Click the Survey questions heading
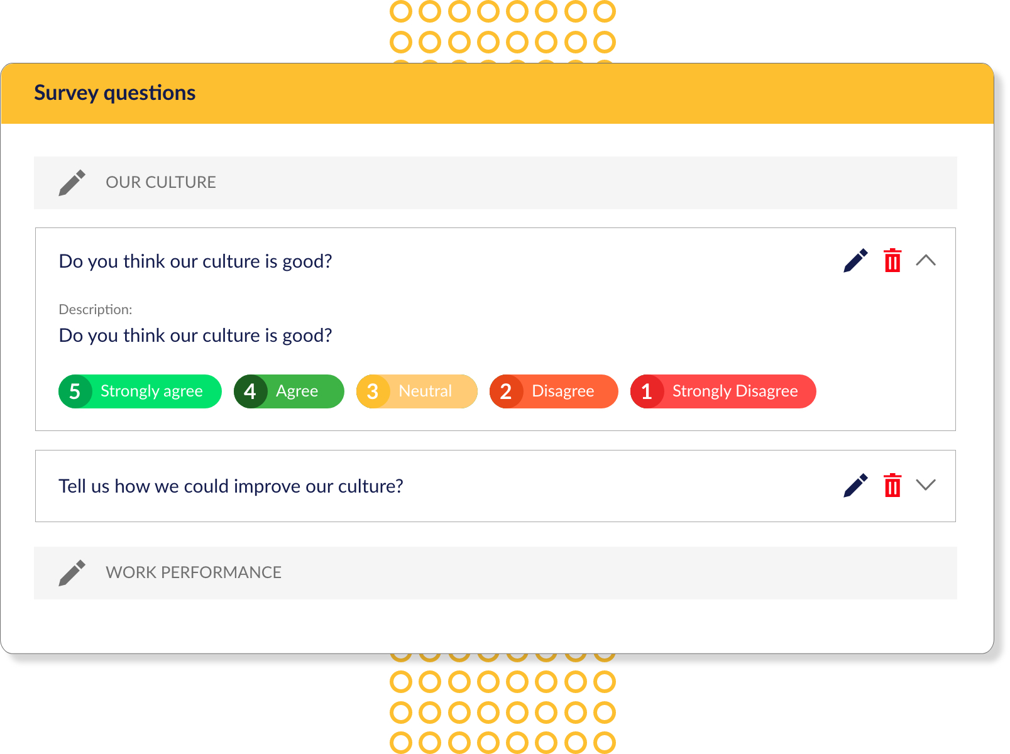Viewport: 1010px width, 754px height. click(x=115, y=93)
